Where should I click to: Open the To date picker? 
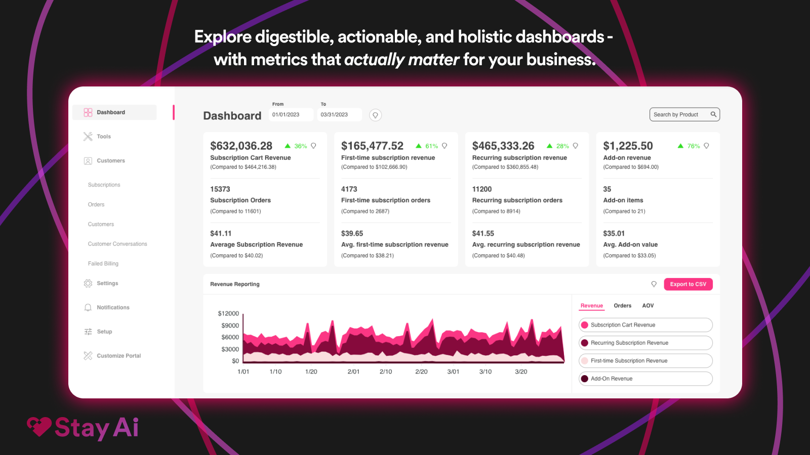(x=339, y=115)
